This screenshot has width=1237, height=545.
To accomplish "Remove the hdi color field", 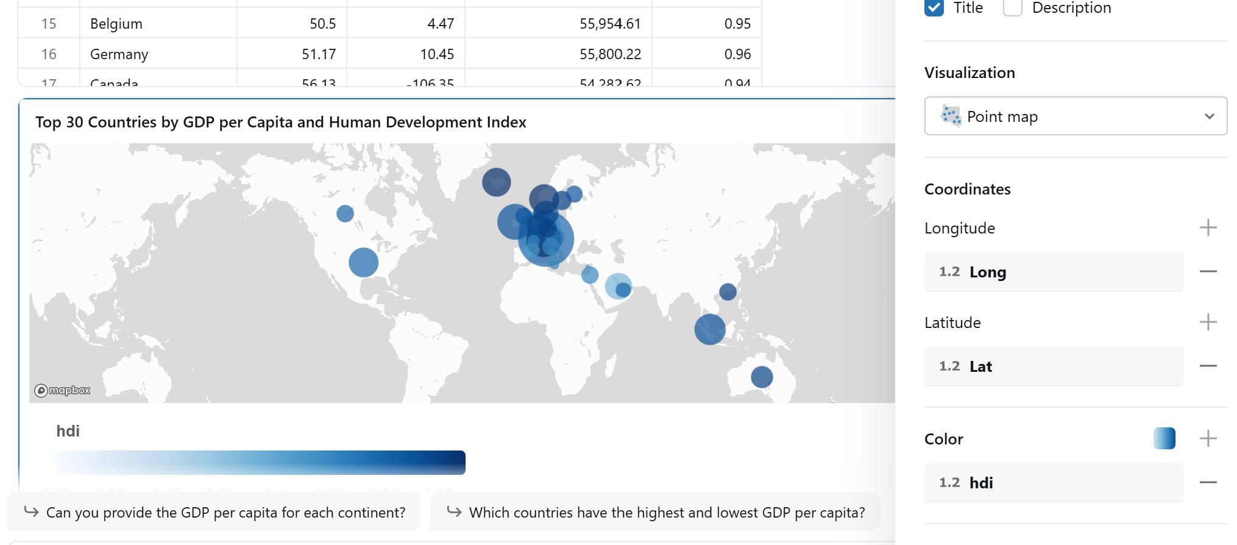I will click(x=1208, y=483).
